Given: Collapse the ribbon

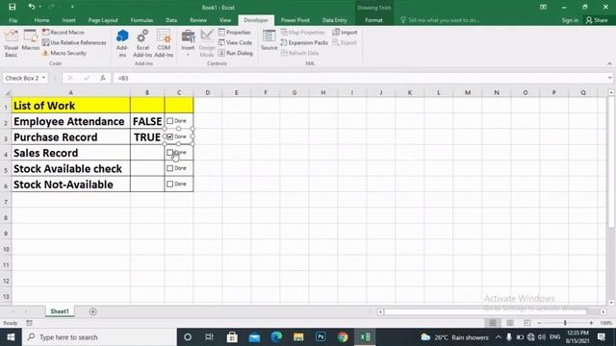Looking at the screenshot, I should (x=609, y=63).
